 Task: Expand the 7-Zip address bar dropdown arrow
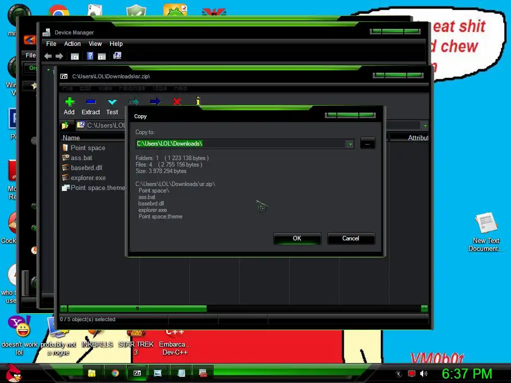[425, 126]
